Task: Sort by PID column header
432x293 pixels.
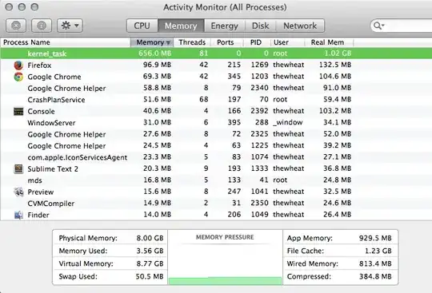Action: (x=257, y=42)
